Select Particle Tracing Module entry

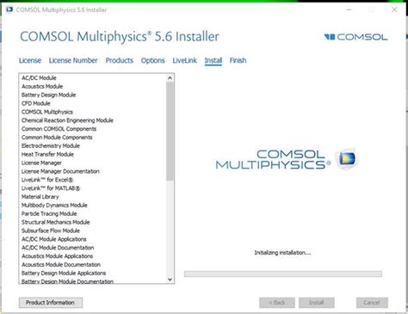(49, 213)
